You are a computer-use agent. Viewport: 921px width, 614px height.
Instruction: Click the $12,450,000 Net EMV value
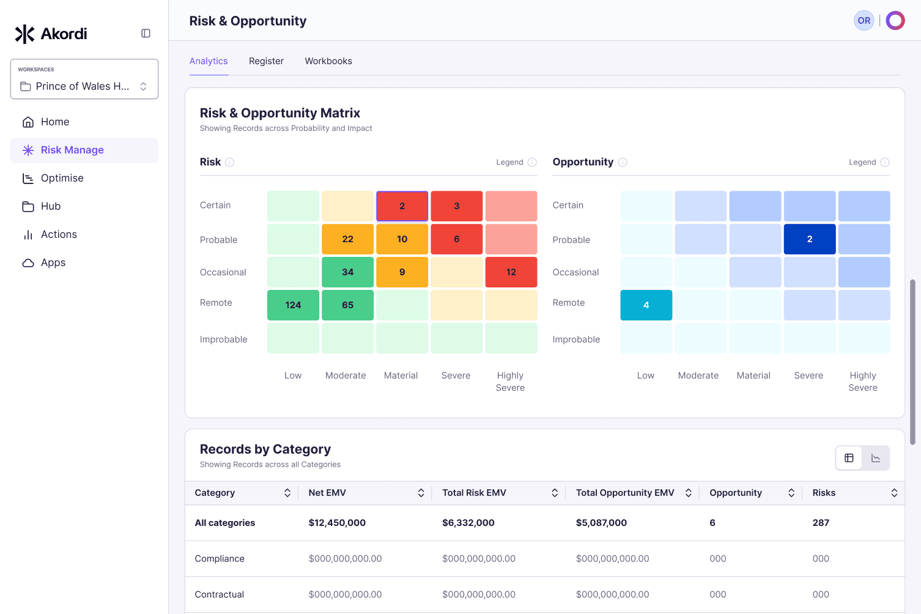(x=337, y=523)
